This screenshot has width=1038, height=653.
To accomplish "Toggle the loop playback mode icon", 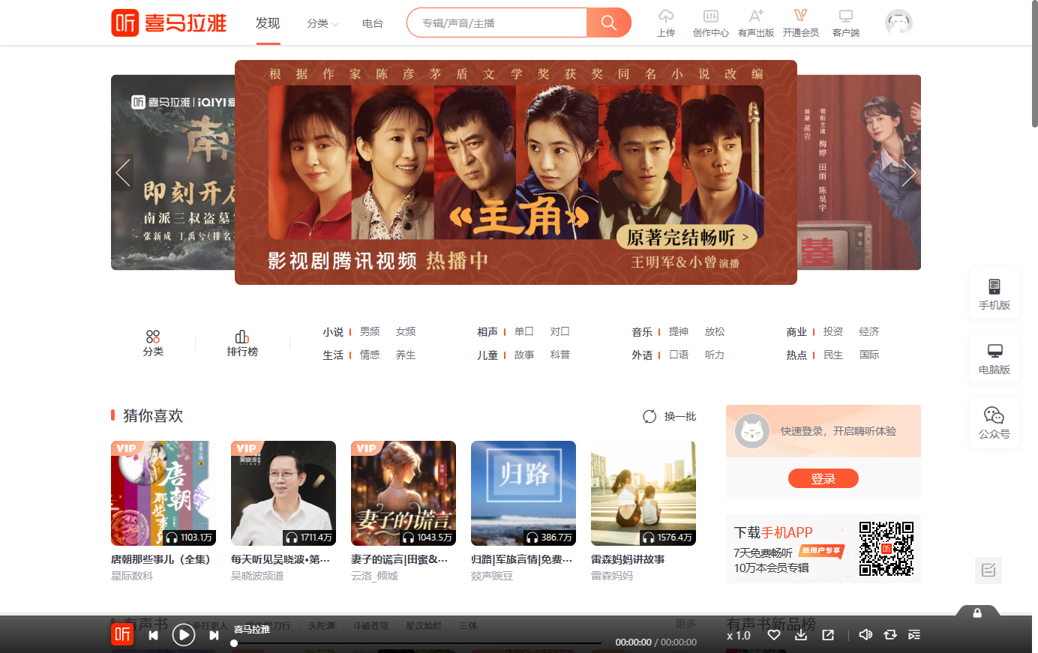I will coord(890,635).
